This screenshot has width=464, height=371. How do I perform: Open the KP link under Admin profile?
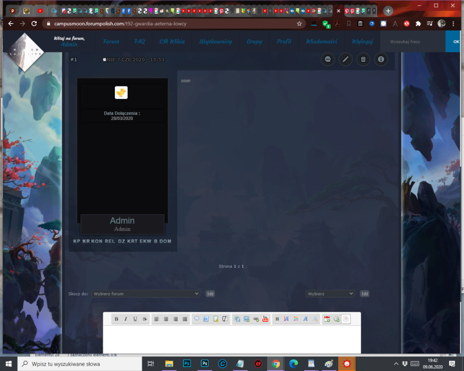77,241
